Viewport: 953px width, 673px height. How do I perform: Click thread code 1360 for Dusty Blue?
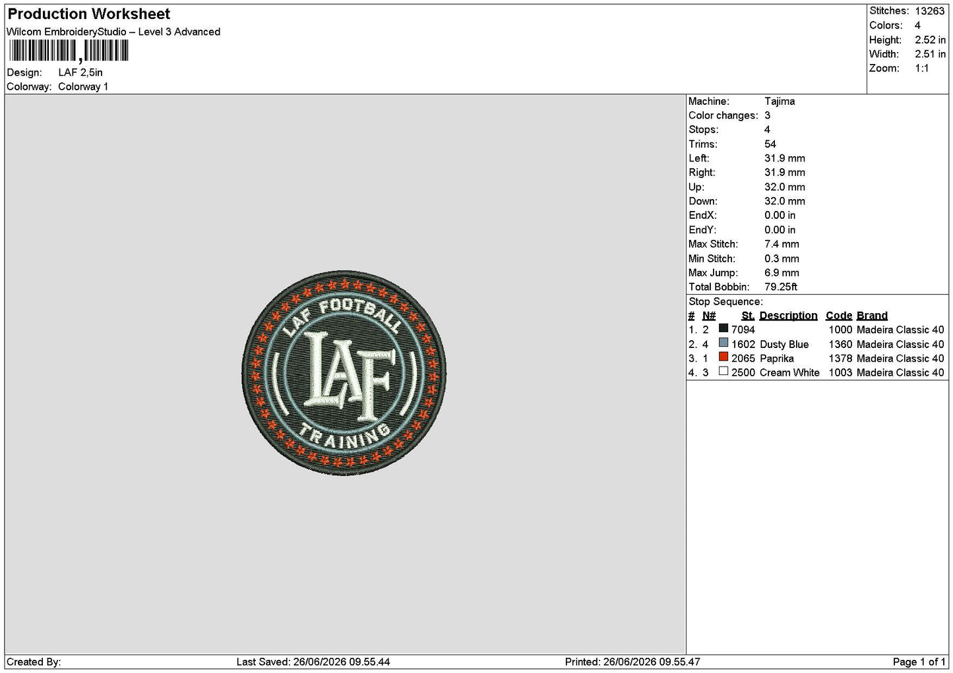(840, 344)
